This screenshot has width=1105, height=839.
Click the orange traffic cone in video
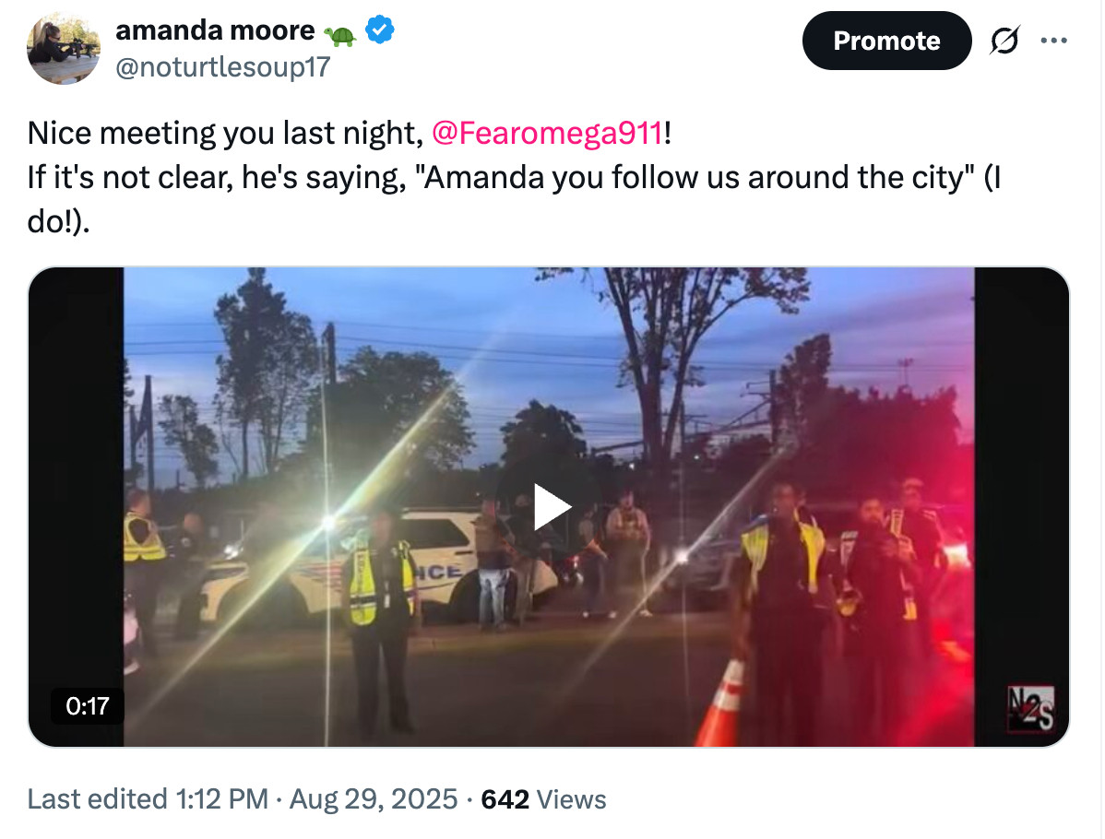tap(721, 703)
